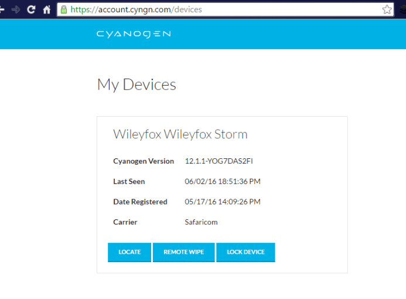Reload the page with the refresh icon
The width and height of the screenshot is (406, 299).
[31, 9]
